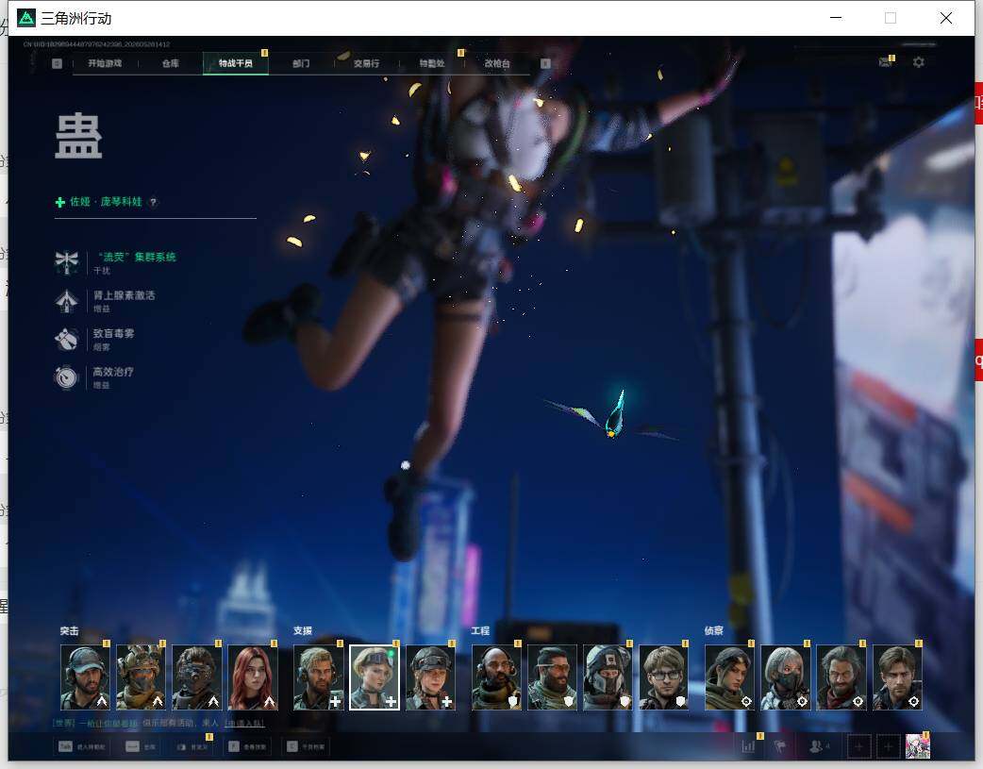Open the 特勤处 tab
This screenshot has width=983, height=769.
(x=432, y=63)
